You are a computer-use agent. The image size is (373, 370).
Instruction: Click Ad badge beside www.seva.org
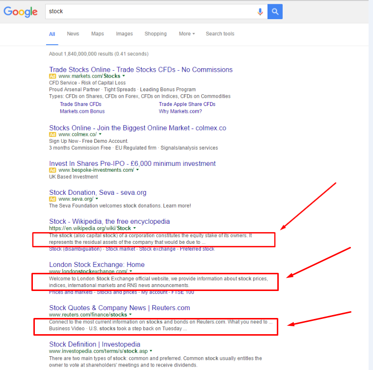click(53, 199)
